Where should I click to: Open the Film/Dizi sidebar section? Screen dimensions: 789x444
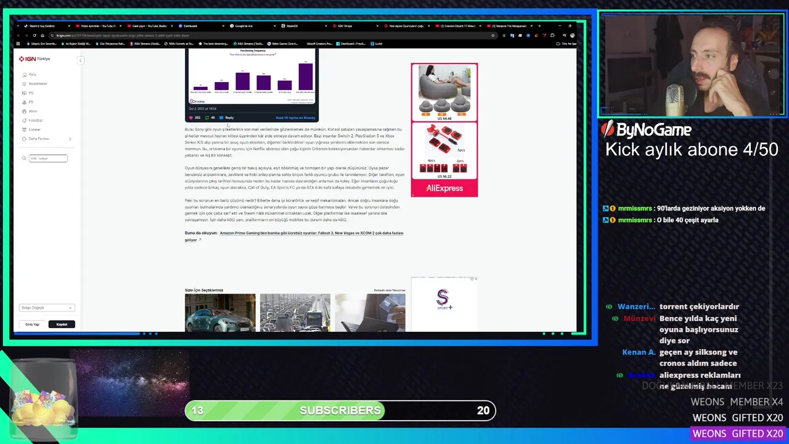33,121
